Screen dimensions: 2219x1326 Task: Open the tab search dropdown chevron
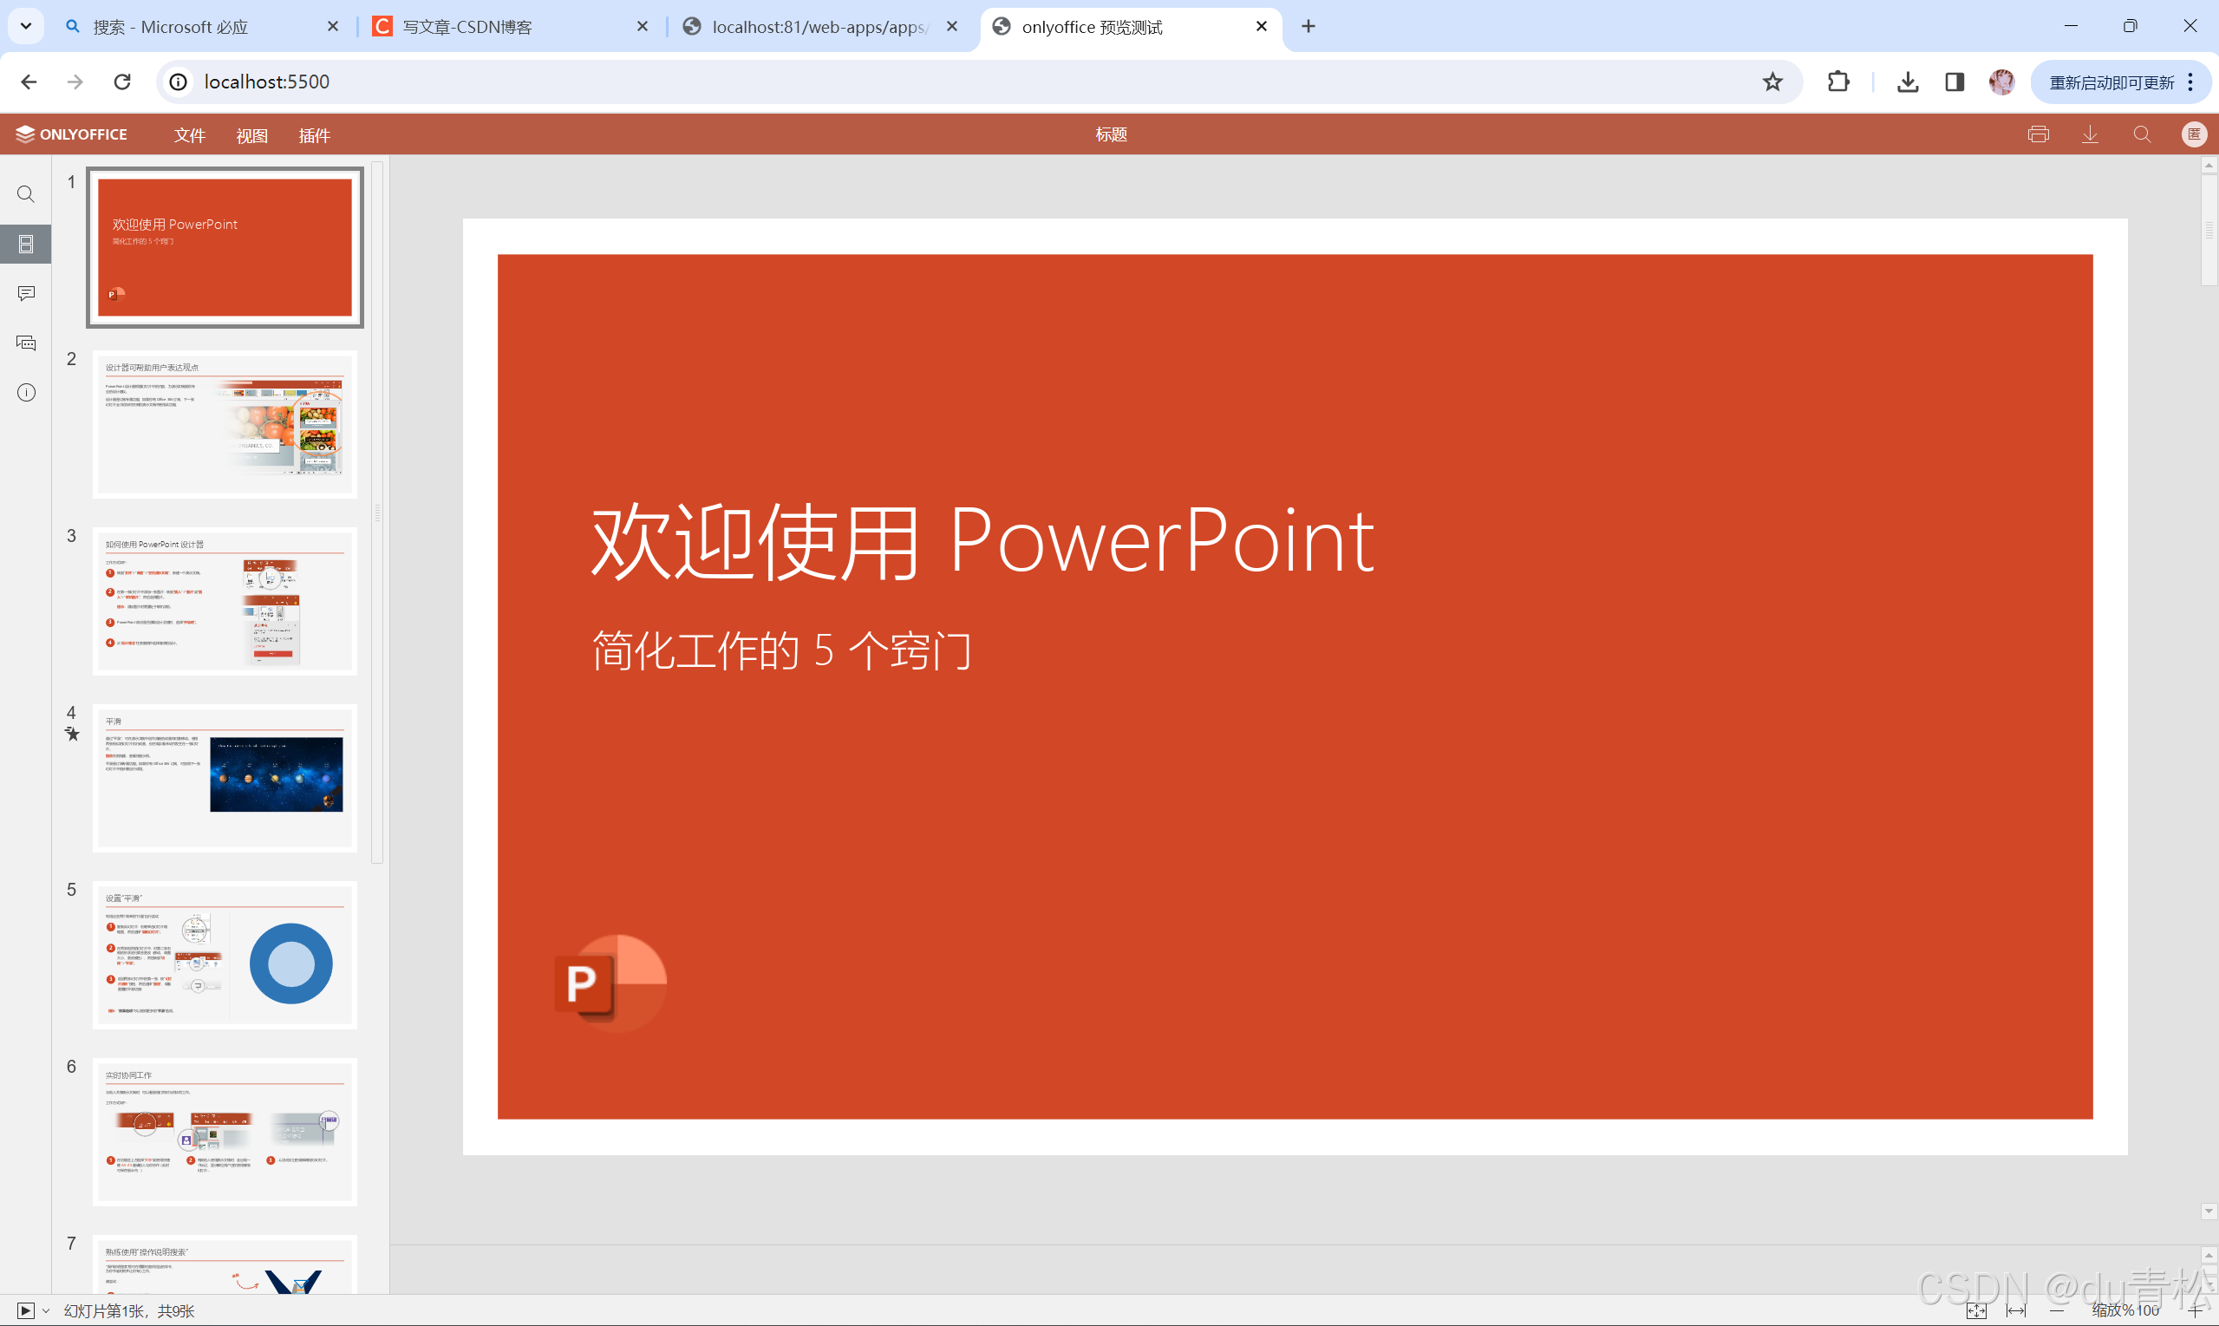pos(26,26)
